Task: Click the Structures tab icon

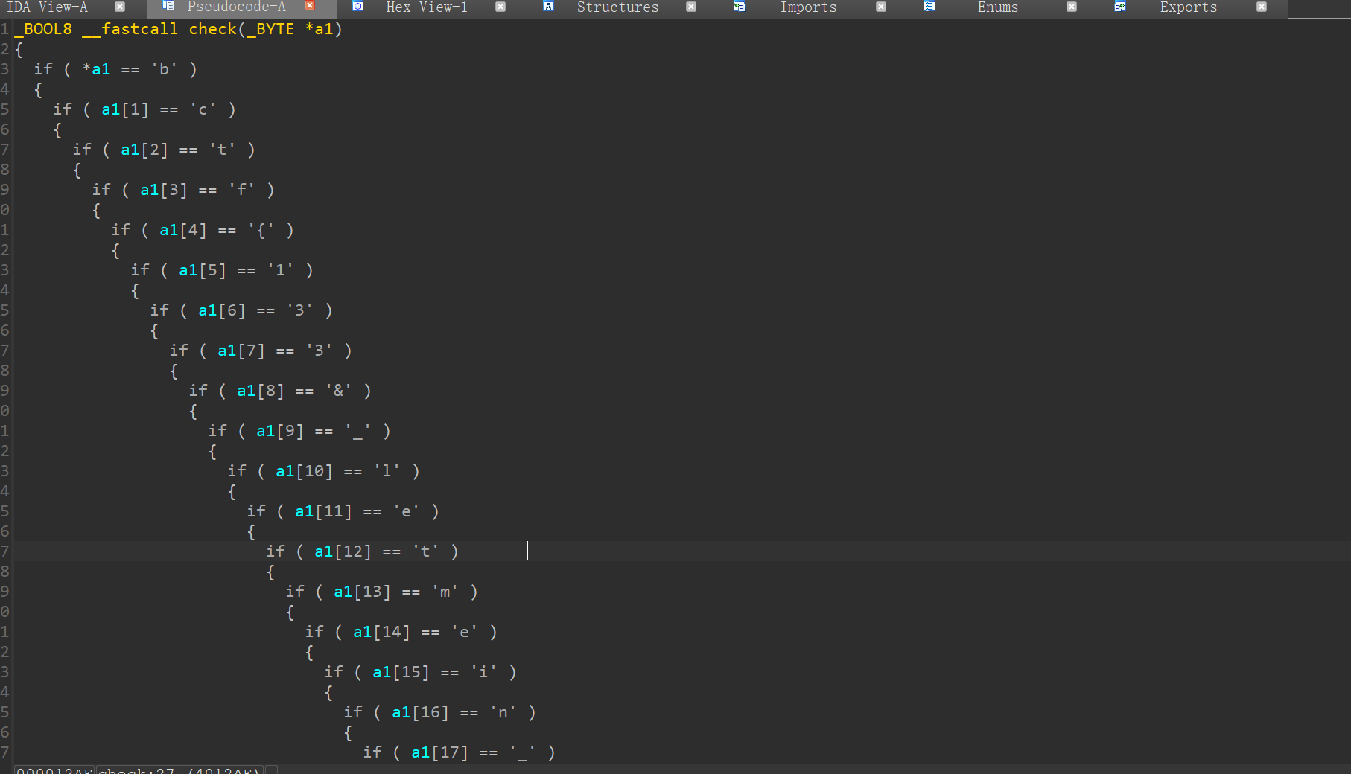Action: pyautogui.click(x=549, y=6)
